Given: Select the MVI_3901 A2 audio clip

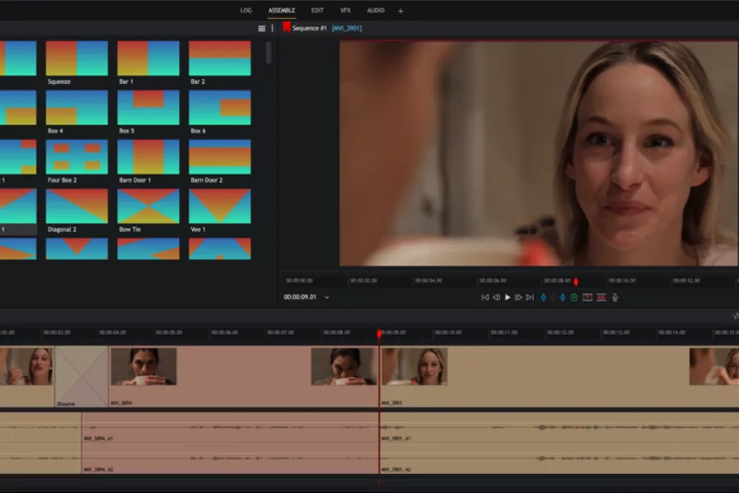Looking at the screenshot, I should 559,458.
